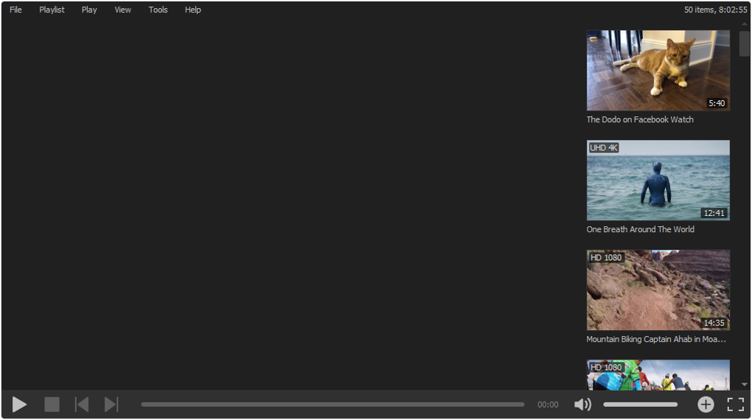Open the Help menu

193,10
